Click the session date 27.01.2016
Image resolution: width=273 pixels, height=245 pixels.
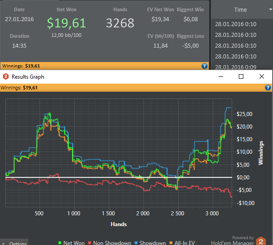point(19,19)
